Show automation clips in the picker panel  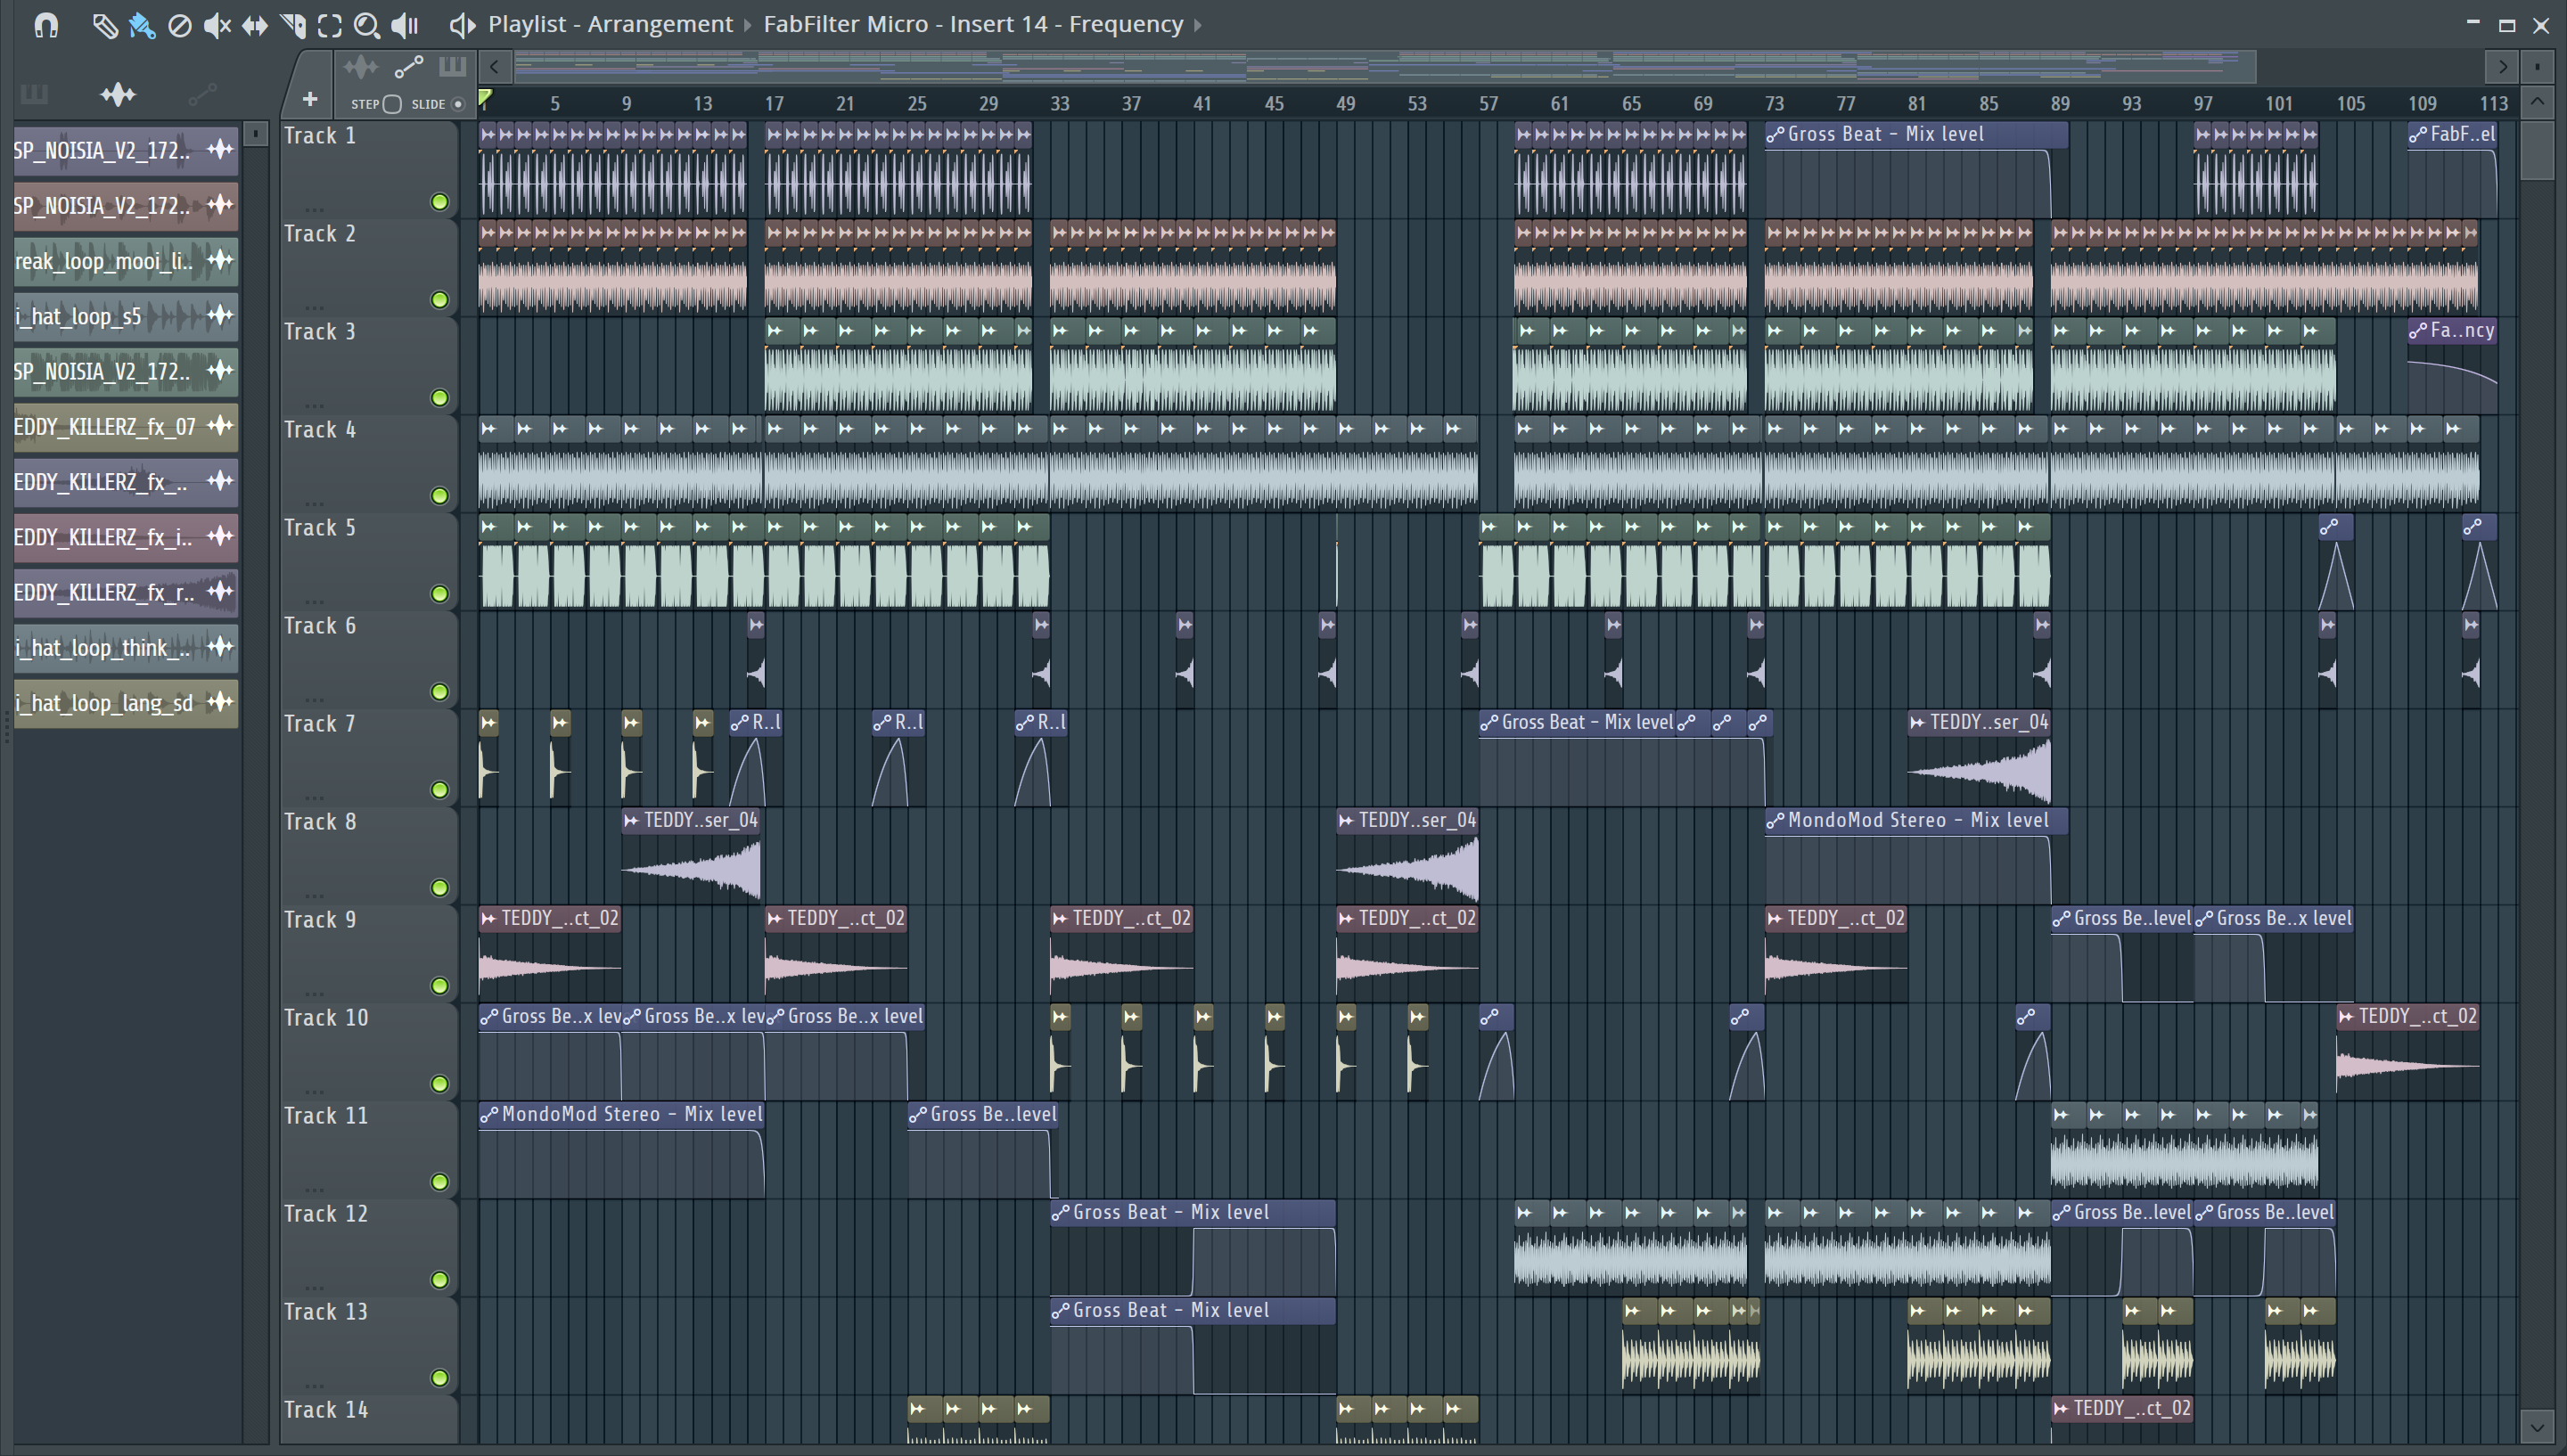(203, 95)
